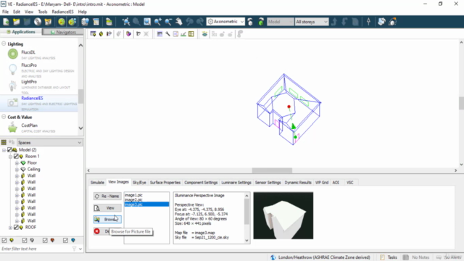Click the rendered image preview thumbnail
464x261 pixels.
[283, 216]
